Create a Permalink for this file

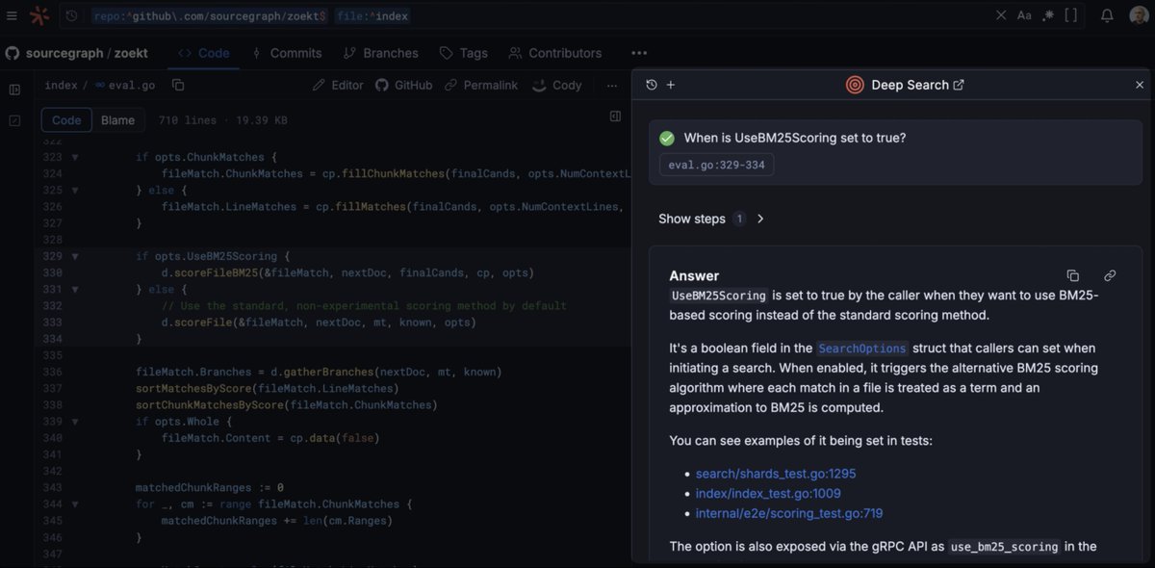click(481, 85)
